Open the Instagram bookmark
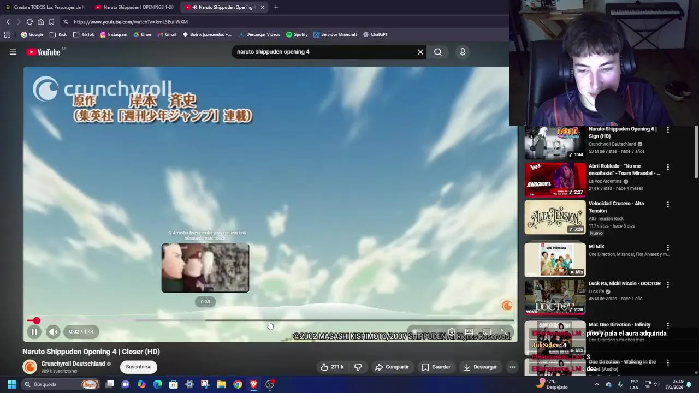Viewport: 699px width, 393px height. pos(114,34)
